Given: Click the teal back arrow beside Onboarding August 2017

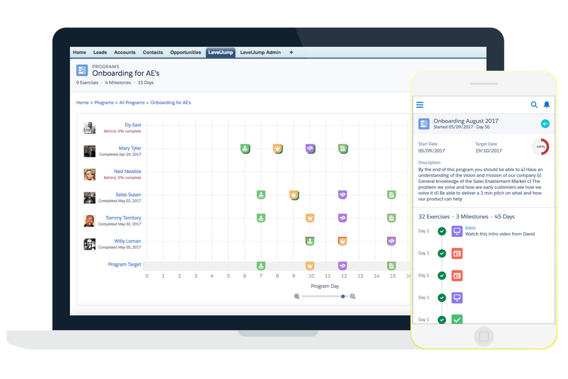Looking at the screenshot, I should click(545, 123).
